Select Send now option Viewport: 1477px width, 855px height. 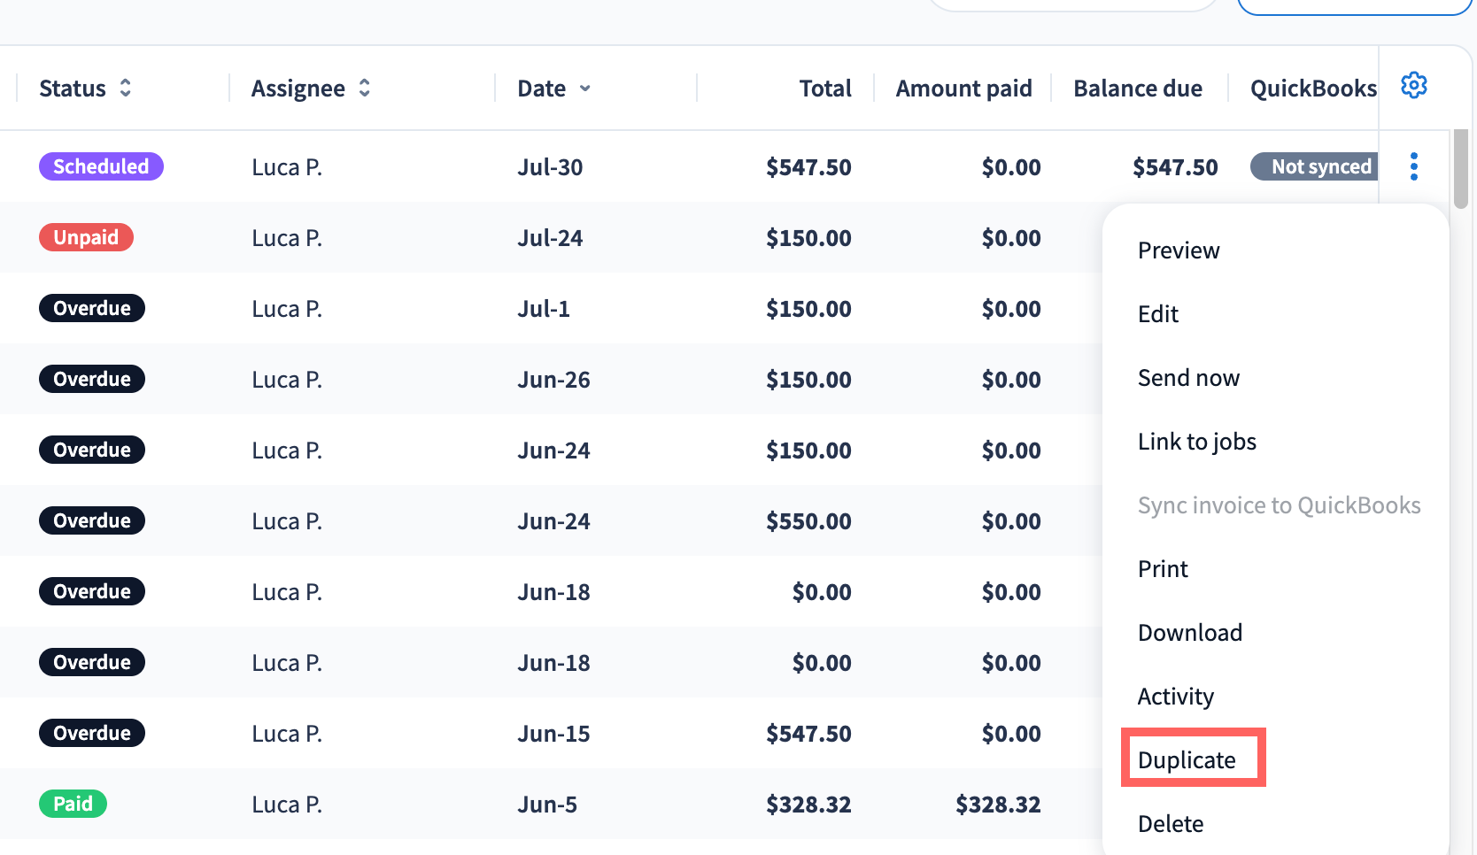tap(1188, 378)
